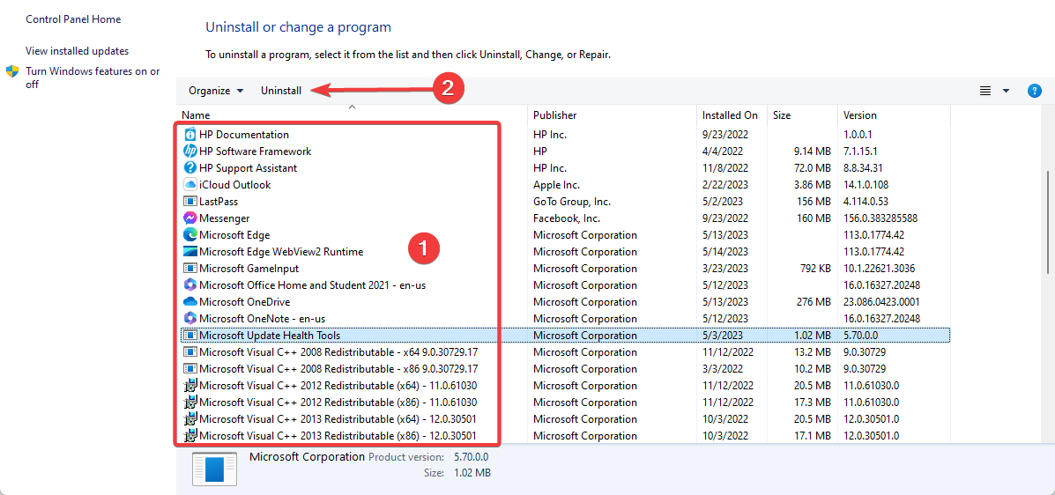Click the Microsoft Edge browser icon
The height and width of the screenshot is (495, 1055).
189,234
